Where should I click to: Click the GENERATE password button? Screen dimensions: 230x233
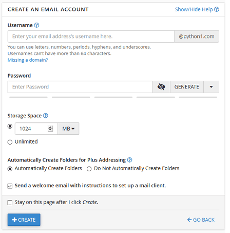point(187,87)
